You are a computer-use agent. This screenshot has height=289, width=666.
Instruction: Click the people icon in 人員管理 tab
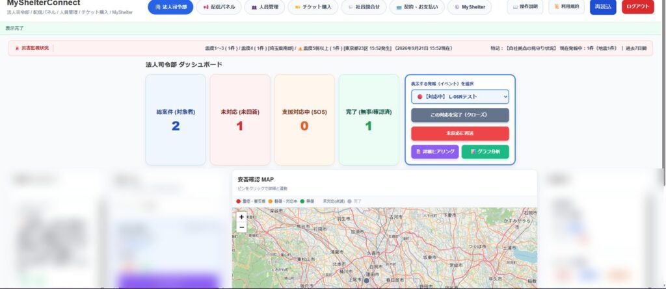[254, 7]
